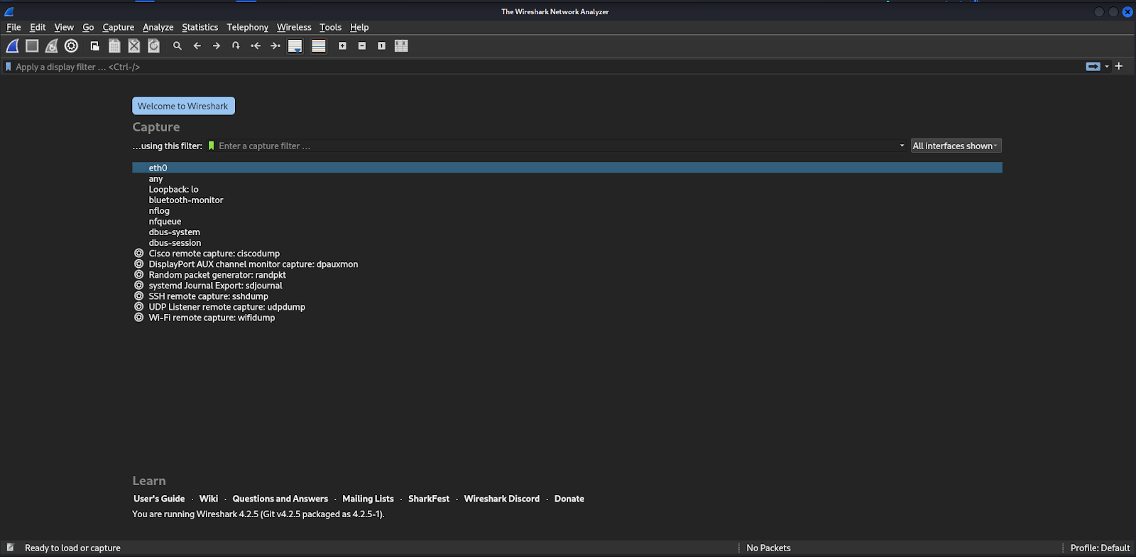Open the Tools menu
Viewport: 1136px width, 557px height.
coord(330,27)
